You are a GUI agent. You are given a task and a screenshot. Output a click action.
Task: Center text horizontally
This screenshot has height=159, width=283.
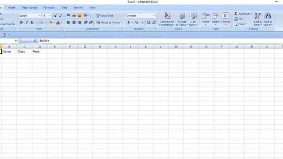pos(74,23)
